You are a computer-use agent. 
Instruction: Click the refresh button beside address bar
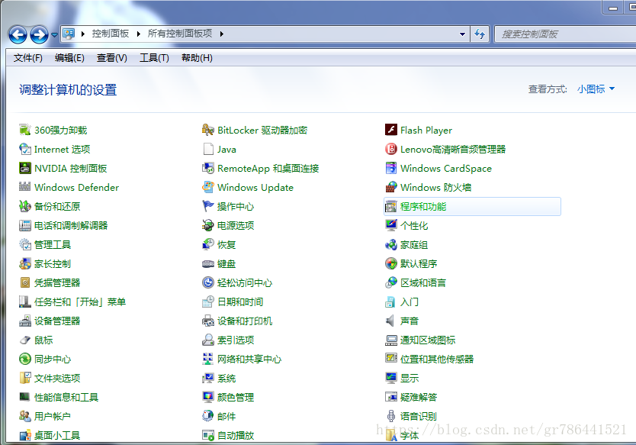[480, 34]
